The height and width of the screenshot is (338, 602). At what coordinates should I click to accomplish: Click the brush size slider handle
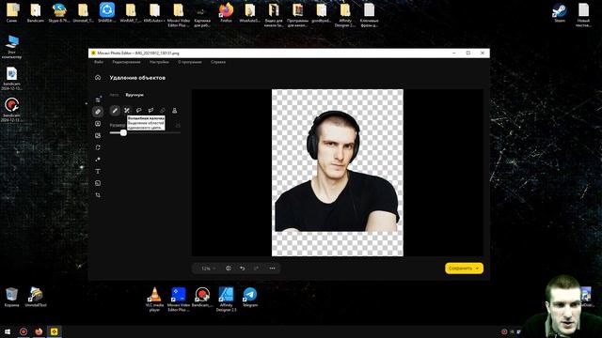123,132
